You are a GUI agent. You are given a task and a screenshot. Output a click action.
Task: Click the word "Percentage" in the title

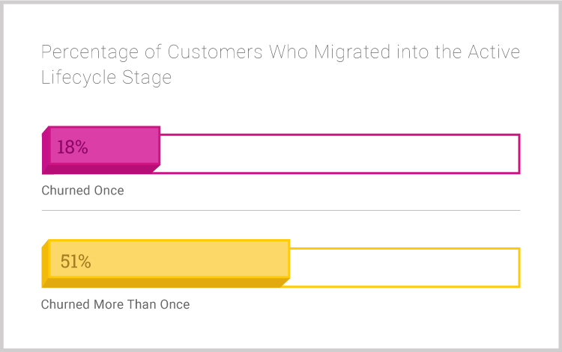(x=90, y=52)
